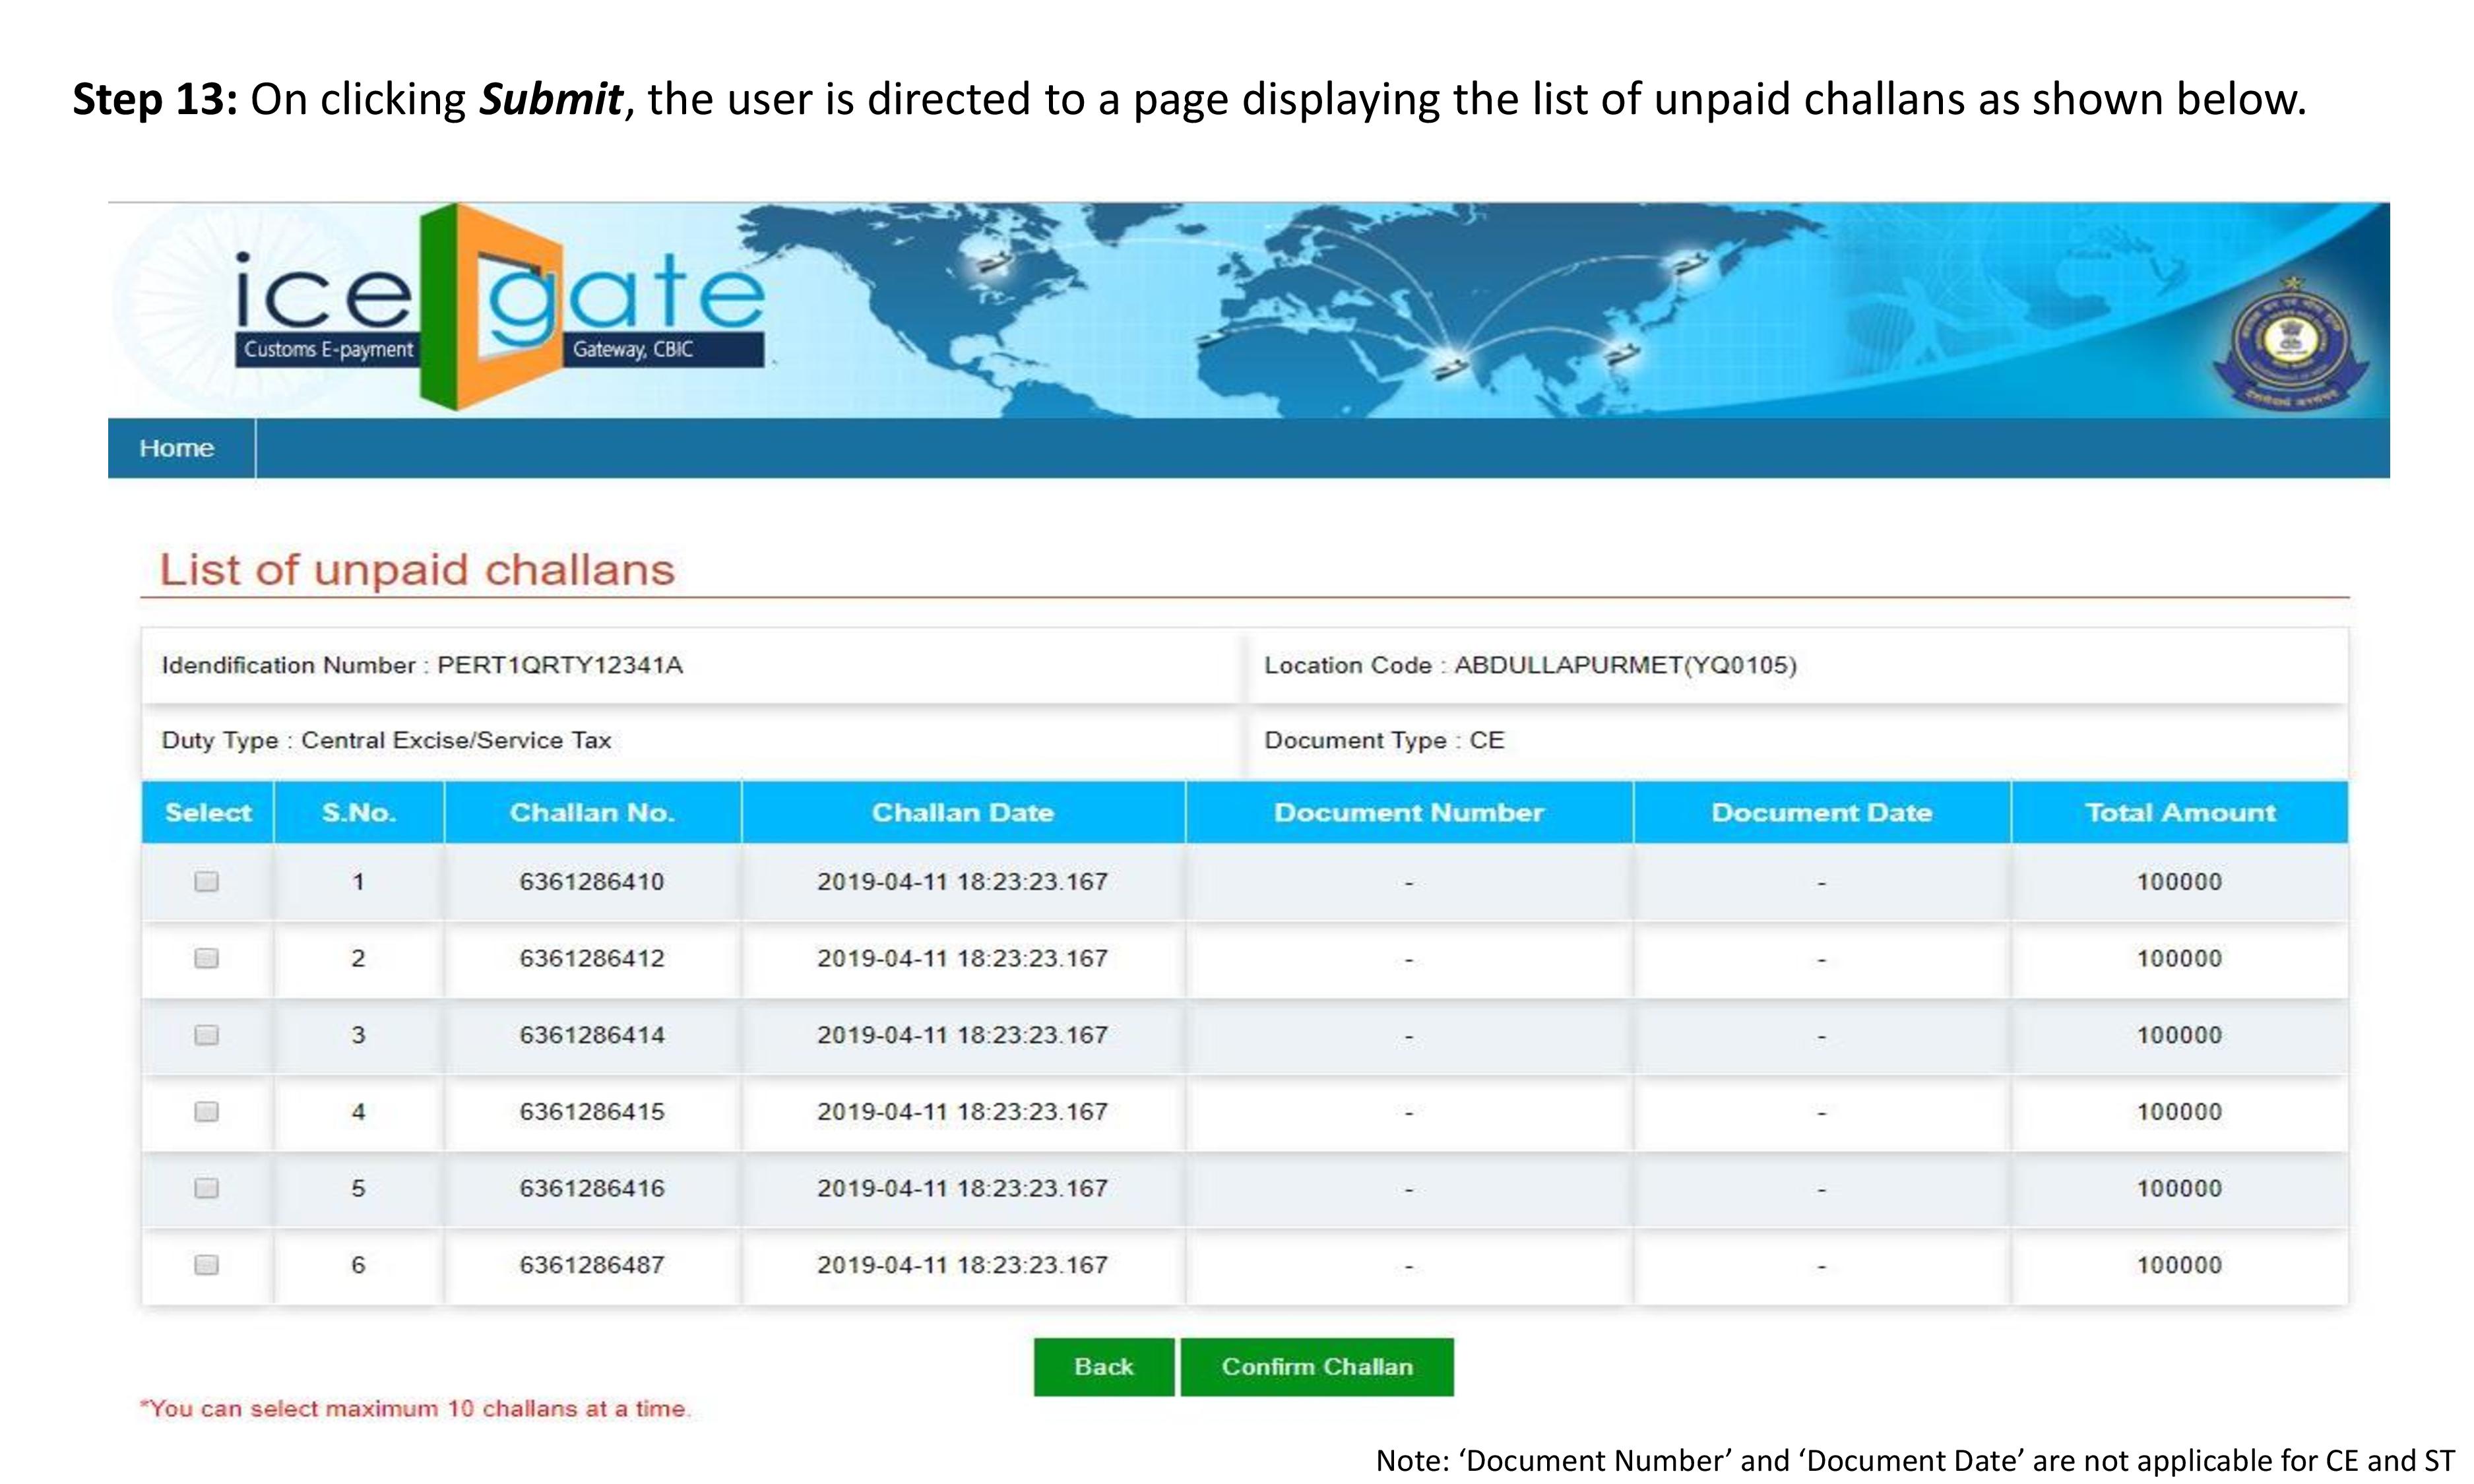
Task: Click the ICEGATE logo
Action: [500, 307]
